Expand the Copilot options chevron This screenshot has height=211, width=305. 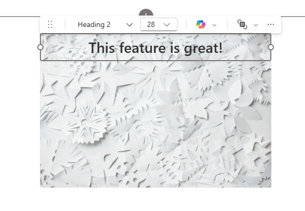coord(214,25)
